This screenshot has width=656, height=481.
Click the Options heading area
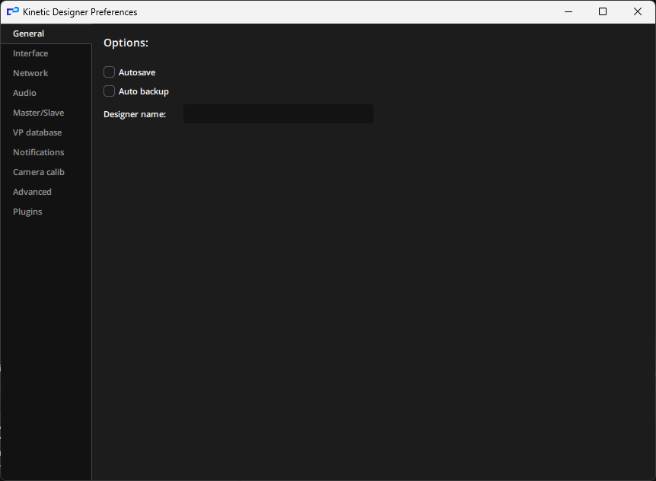coord(126,43)
